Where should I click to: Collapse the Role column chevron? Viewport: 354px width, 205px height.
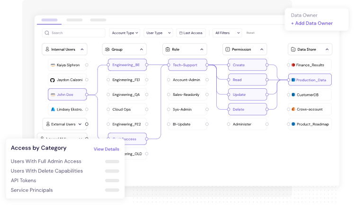tap(202, 49)
